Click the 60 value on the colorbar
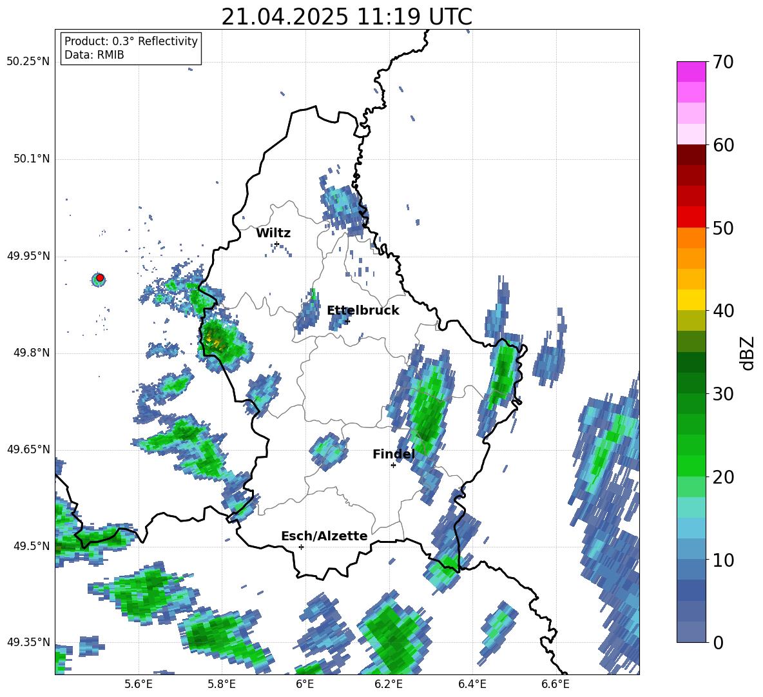This screenshot has height=697, width=763. [723, 145]
